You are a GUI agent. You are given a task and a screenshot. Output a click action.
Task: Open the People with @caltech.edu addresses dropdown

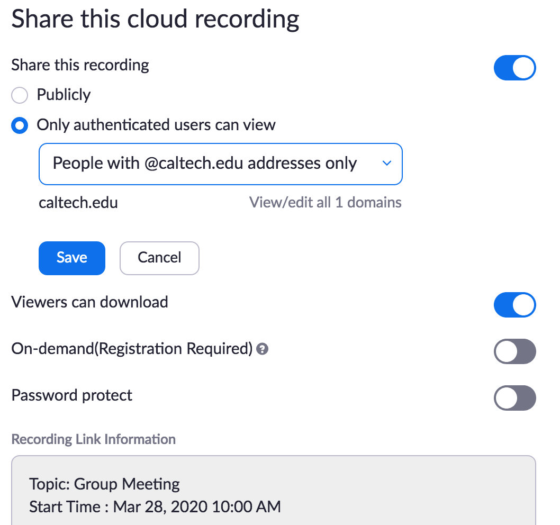click(220, 164)
